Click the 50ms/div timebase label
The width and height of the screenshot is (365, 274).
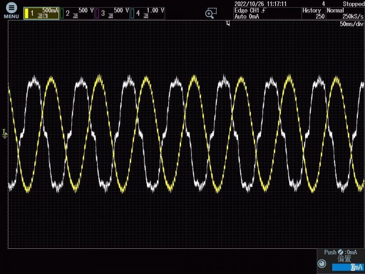(352, 24)
